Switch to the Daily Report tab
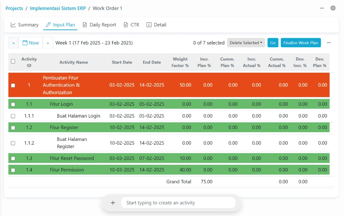Screen dimensions: 344x216 (x=99, y=25)
